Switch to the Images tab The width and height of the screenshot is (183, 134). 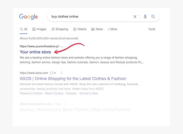[x=39, y=29]
